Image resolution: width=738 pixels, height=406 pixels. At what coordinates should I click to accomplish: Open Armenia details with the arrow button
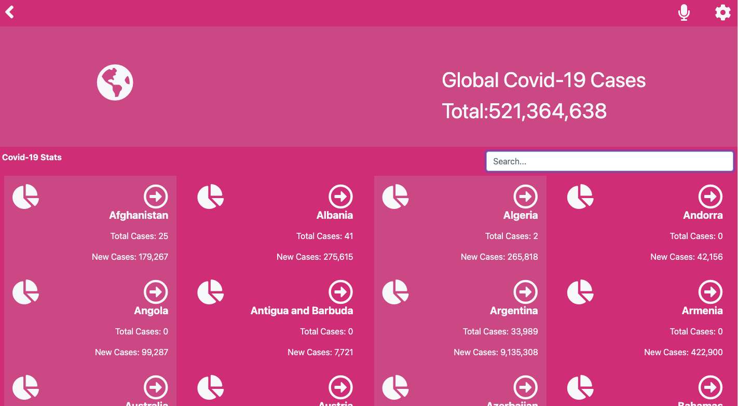pos(710,292)
